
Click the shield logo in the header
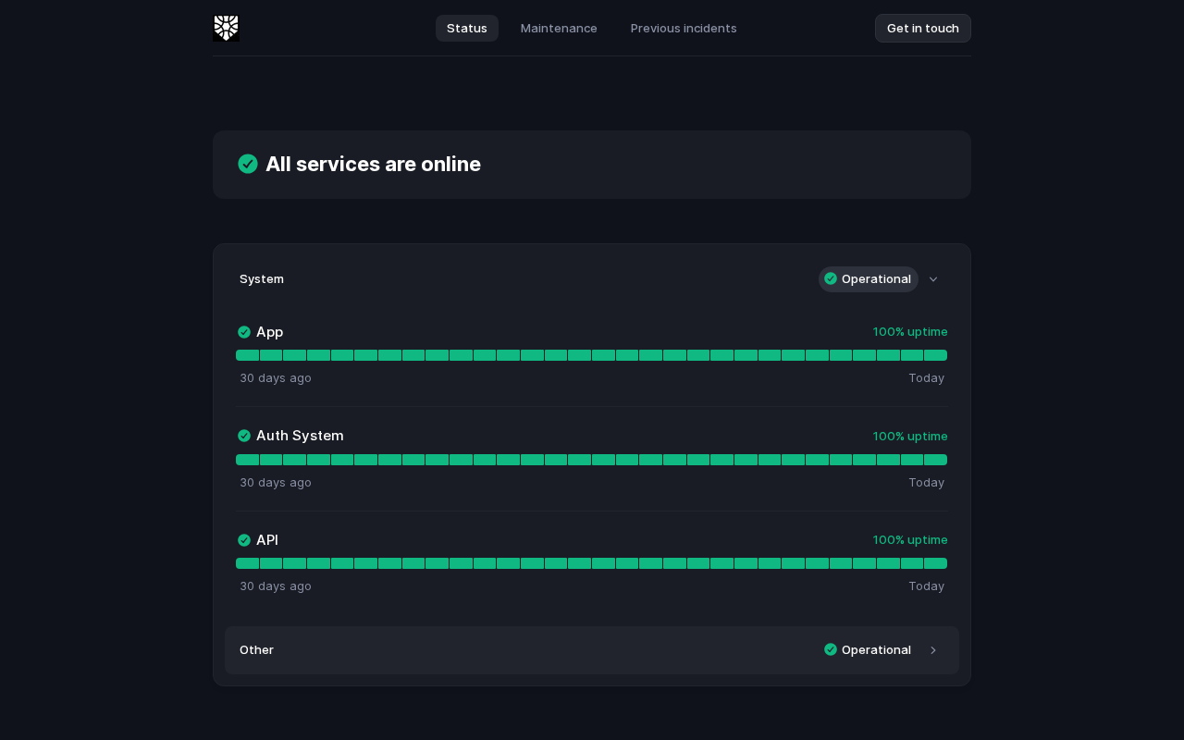tap(226, 28)
